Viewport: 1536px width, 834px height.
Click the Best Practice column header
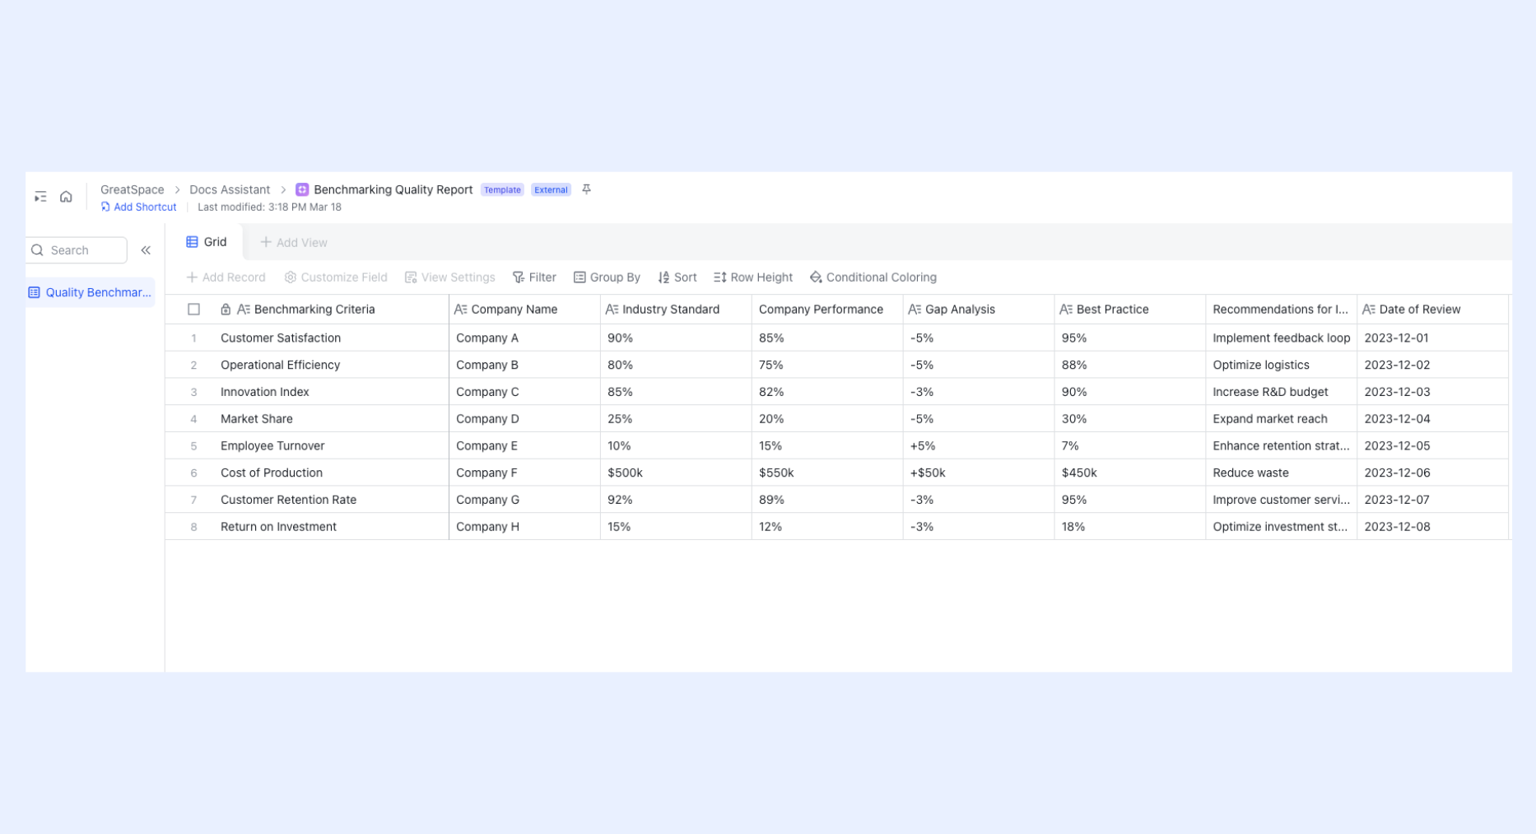(x=1130, y=310)
